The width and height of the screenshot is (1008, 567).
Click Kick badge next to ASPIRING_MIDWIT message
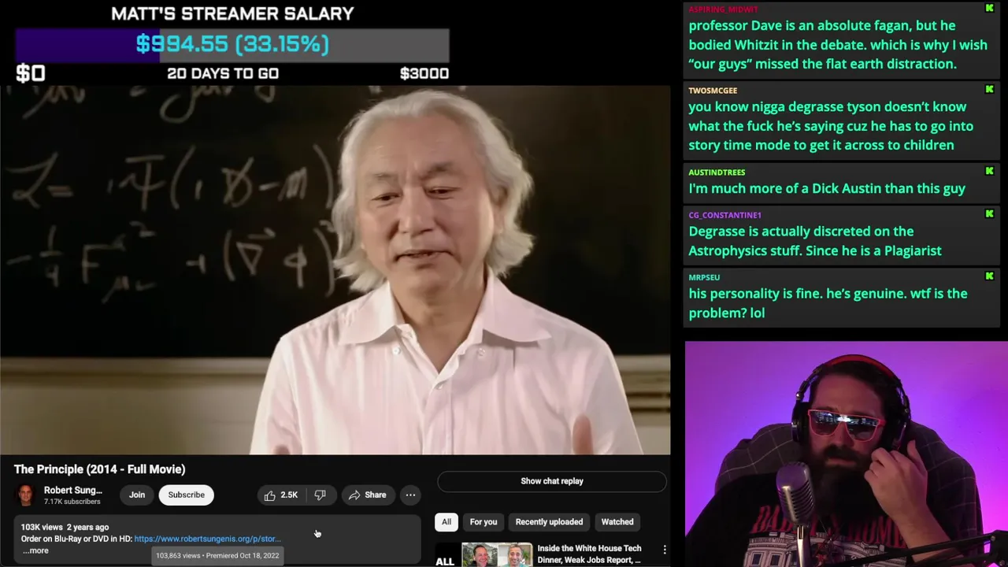(x=989, y=9)
